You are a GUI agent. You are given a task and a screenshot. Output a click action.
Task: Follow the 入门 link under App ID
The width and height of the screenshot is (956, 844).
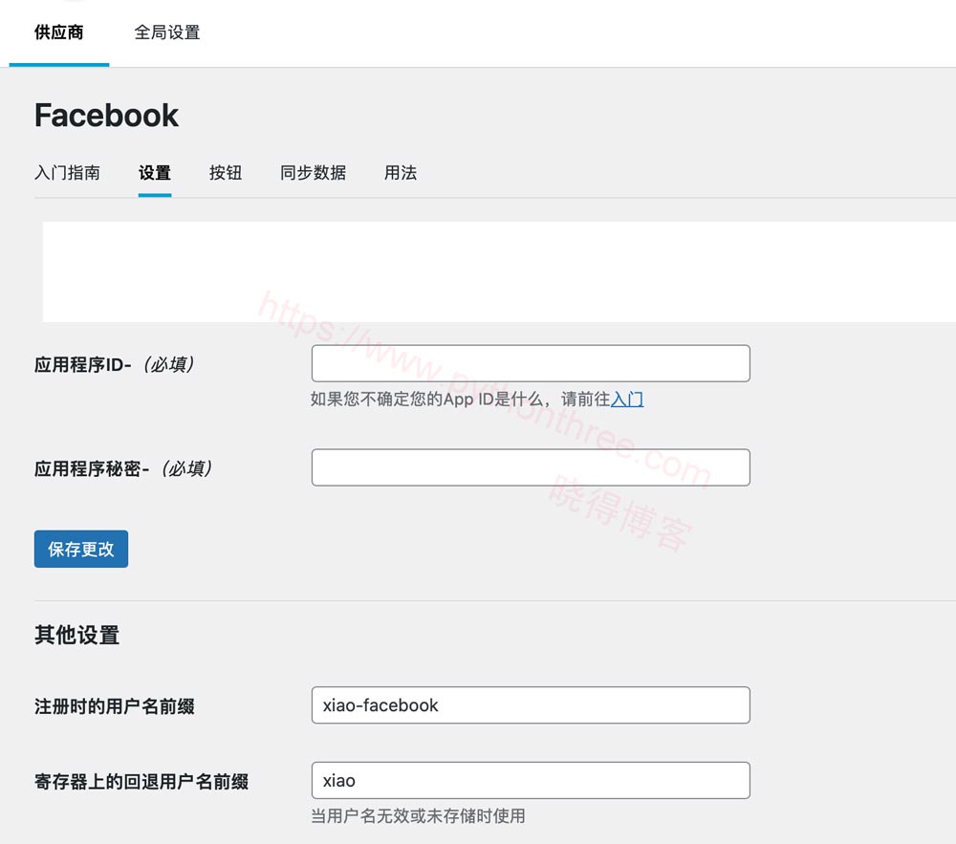coord(627,400)
